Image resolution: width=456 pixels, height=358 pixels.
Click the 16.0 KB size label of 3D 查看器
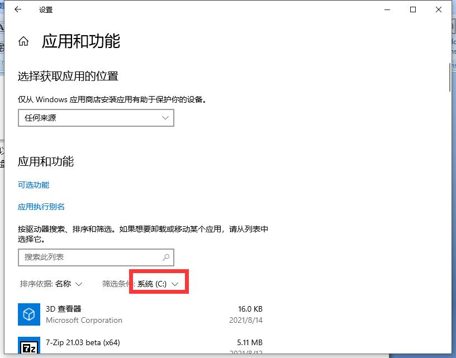(x=251, y=309)
